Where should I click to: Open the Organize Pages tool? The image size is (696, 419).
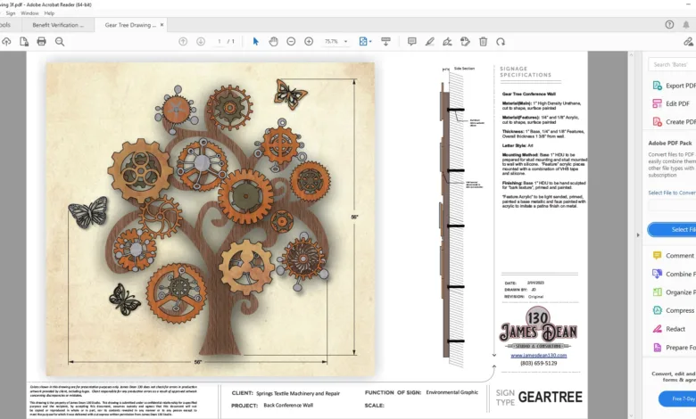[674, 292]
